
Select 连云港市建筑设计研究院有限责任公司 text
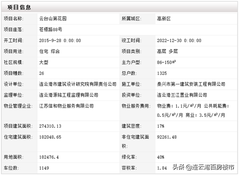click(x=78, y=84)
